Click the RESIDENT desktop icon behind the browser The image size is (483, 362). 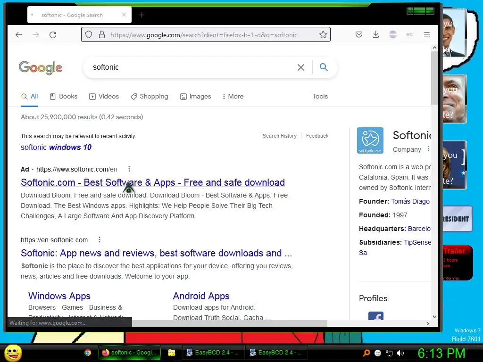457,219
